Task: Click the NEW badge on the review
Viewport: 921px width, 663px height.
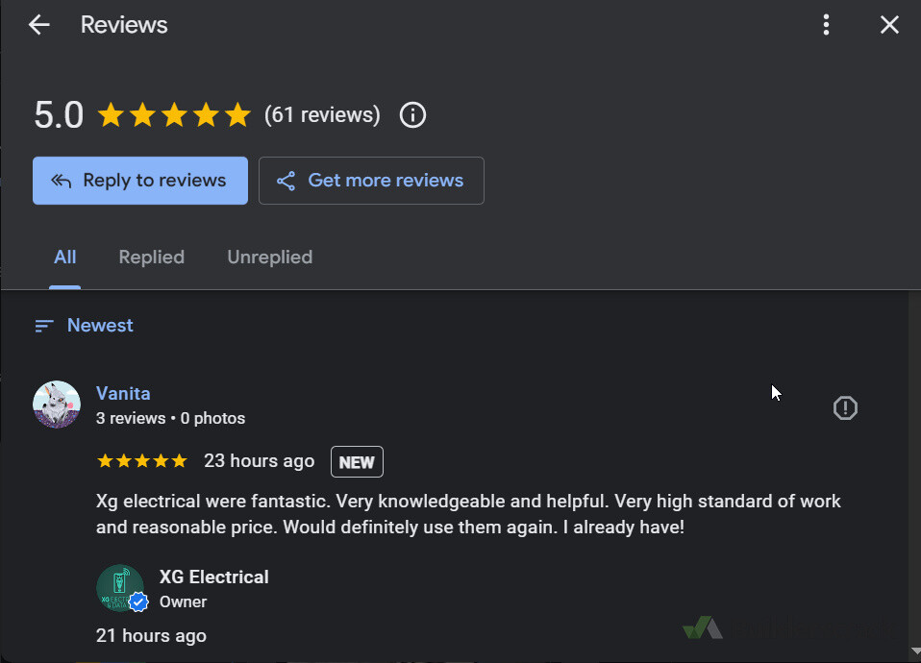Action: tap(357, 462)
